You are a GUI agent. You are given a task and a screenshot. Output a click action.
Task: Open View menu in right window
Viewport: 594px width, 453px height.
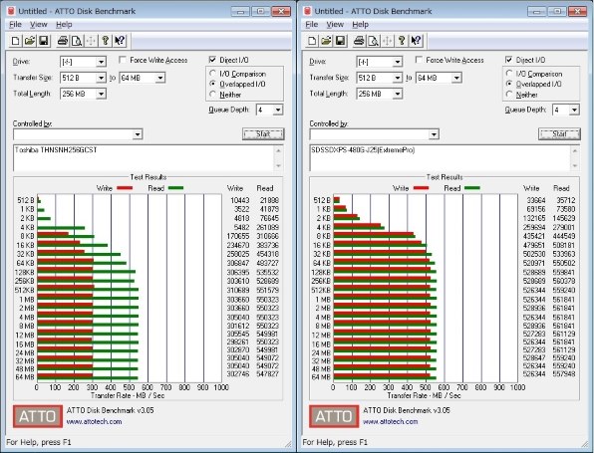tap(335, 25)
